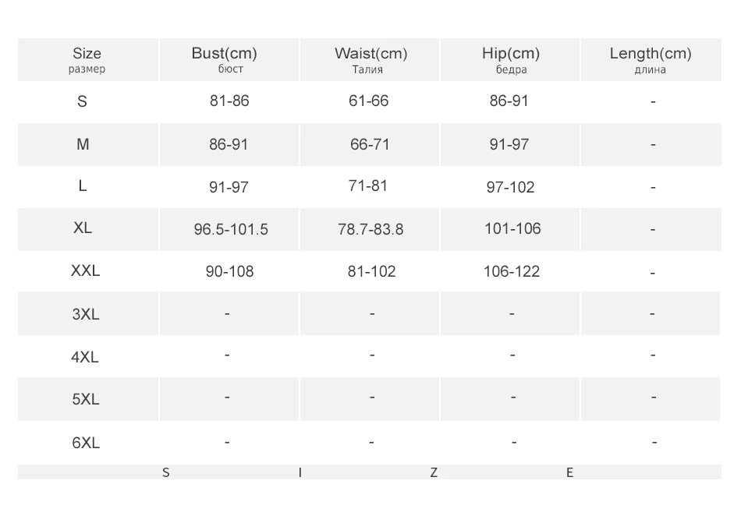Click the Length(cm) column header
This screenshot has width=741, height=530.
point(650,60)
